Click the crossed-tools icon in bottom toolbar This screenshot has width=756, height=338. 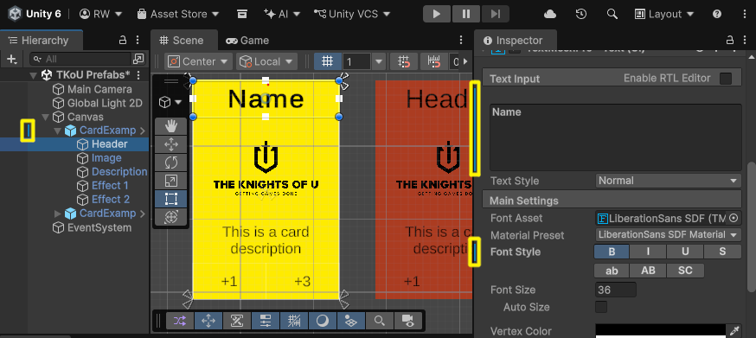[x=237, y=321]
